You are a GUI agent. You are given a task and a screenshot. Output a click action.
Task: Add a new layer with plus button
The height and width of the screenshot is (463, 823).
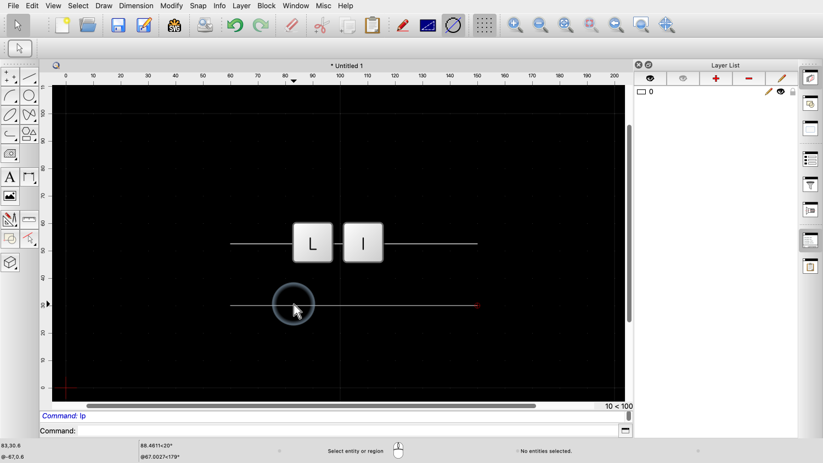pos(715,78)
